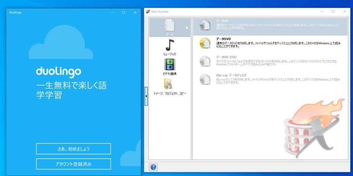This screenshot has height=176, width=353.
Task: Click the Nero Express title bar app icon
Action: point(148,12)
